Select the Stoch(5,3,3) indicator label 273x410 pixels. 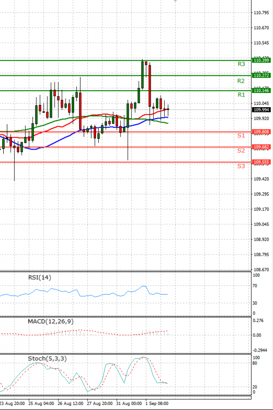[47, 358]
